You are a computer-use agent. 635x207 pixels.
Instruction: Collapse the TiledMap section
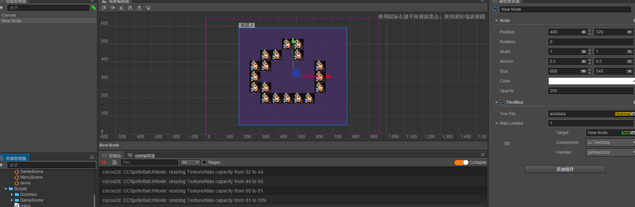(496, 102)
